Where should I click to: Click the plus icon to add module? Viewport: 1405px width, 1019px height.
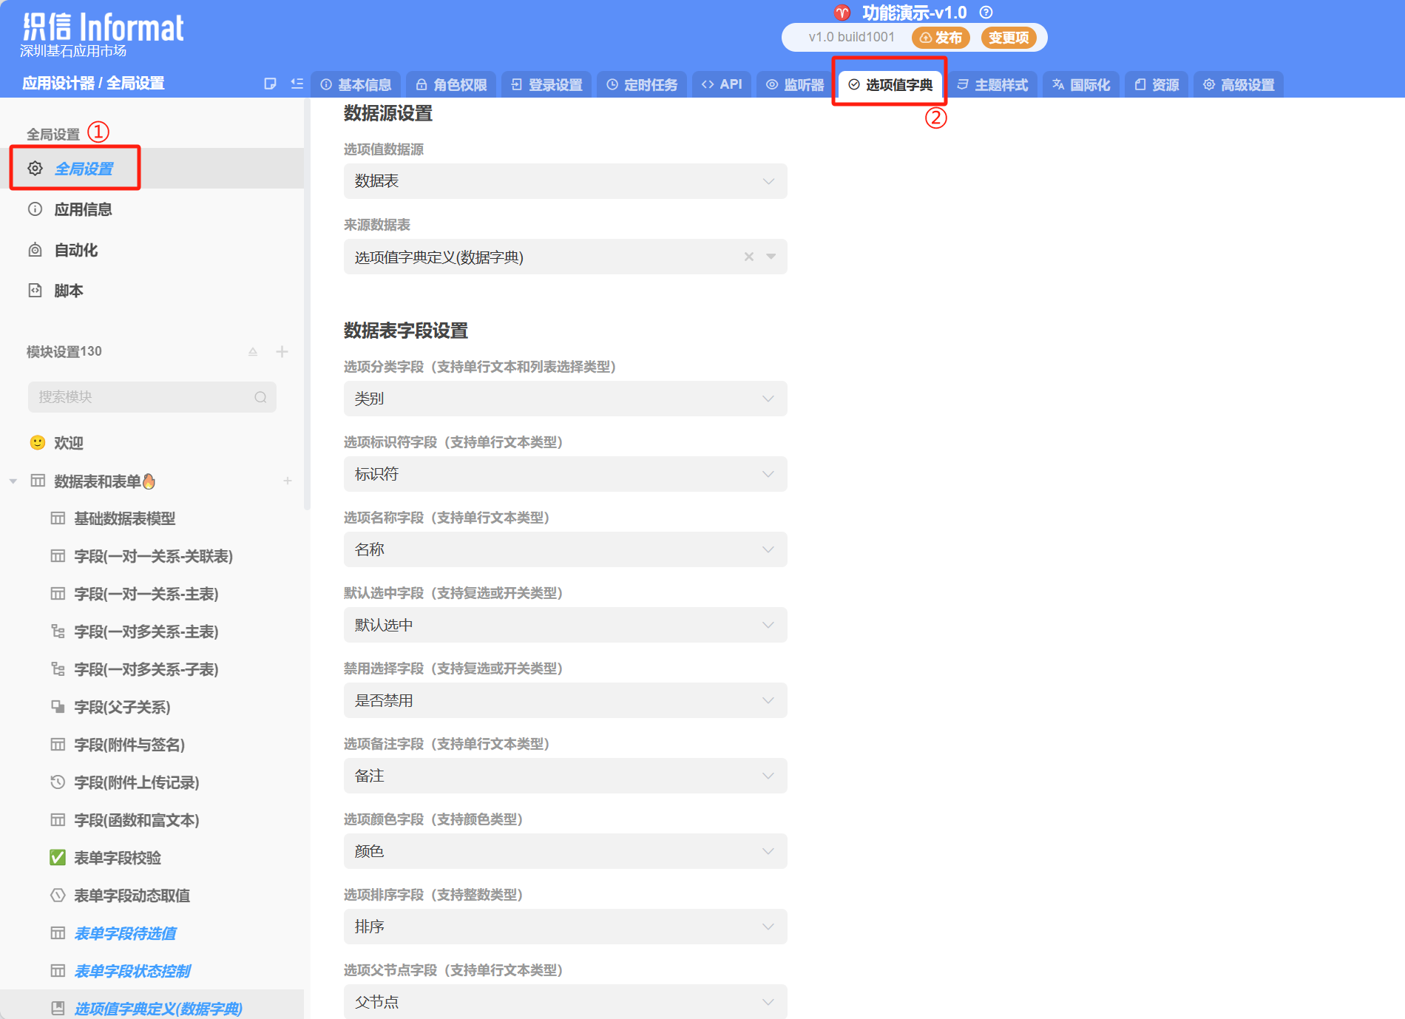282,352
